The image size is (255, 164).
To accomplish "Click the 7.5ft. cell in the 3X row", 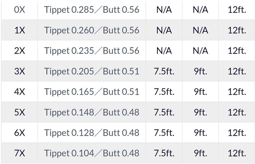I will 164,71.
